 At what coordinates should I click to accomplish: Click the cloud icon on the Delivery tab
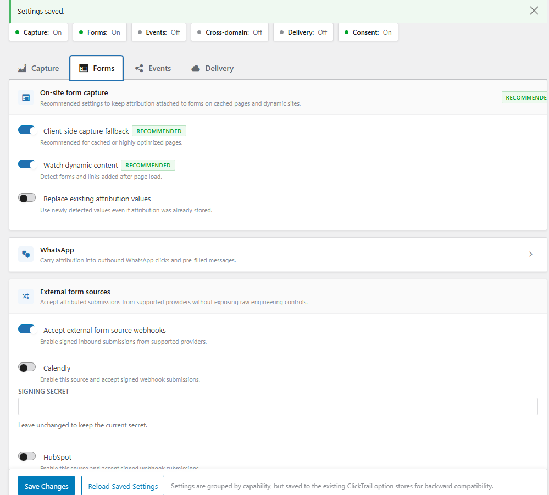[x=196, y=68]
